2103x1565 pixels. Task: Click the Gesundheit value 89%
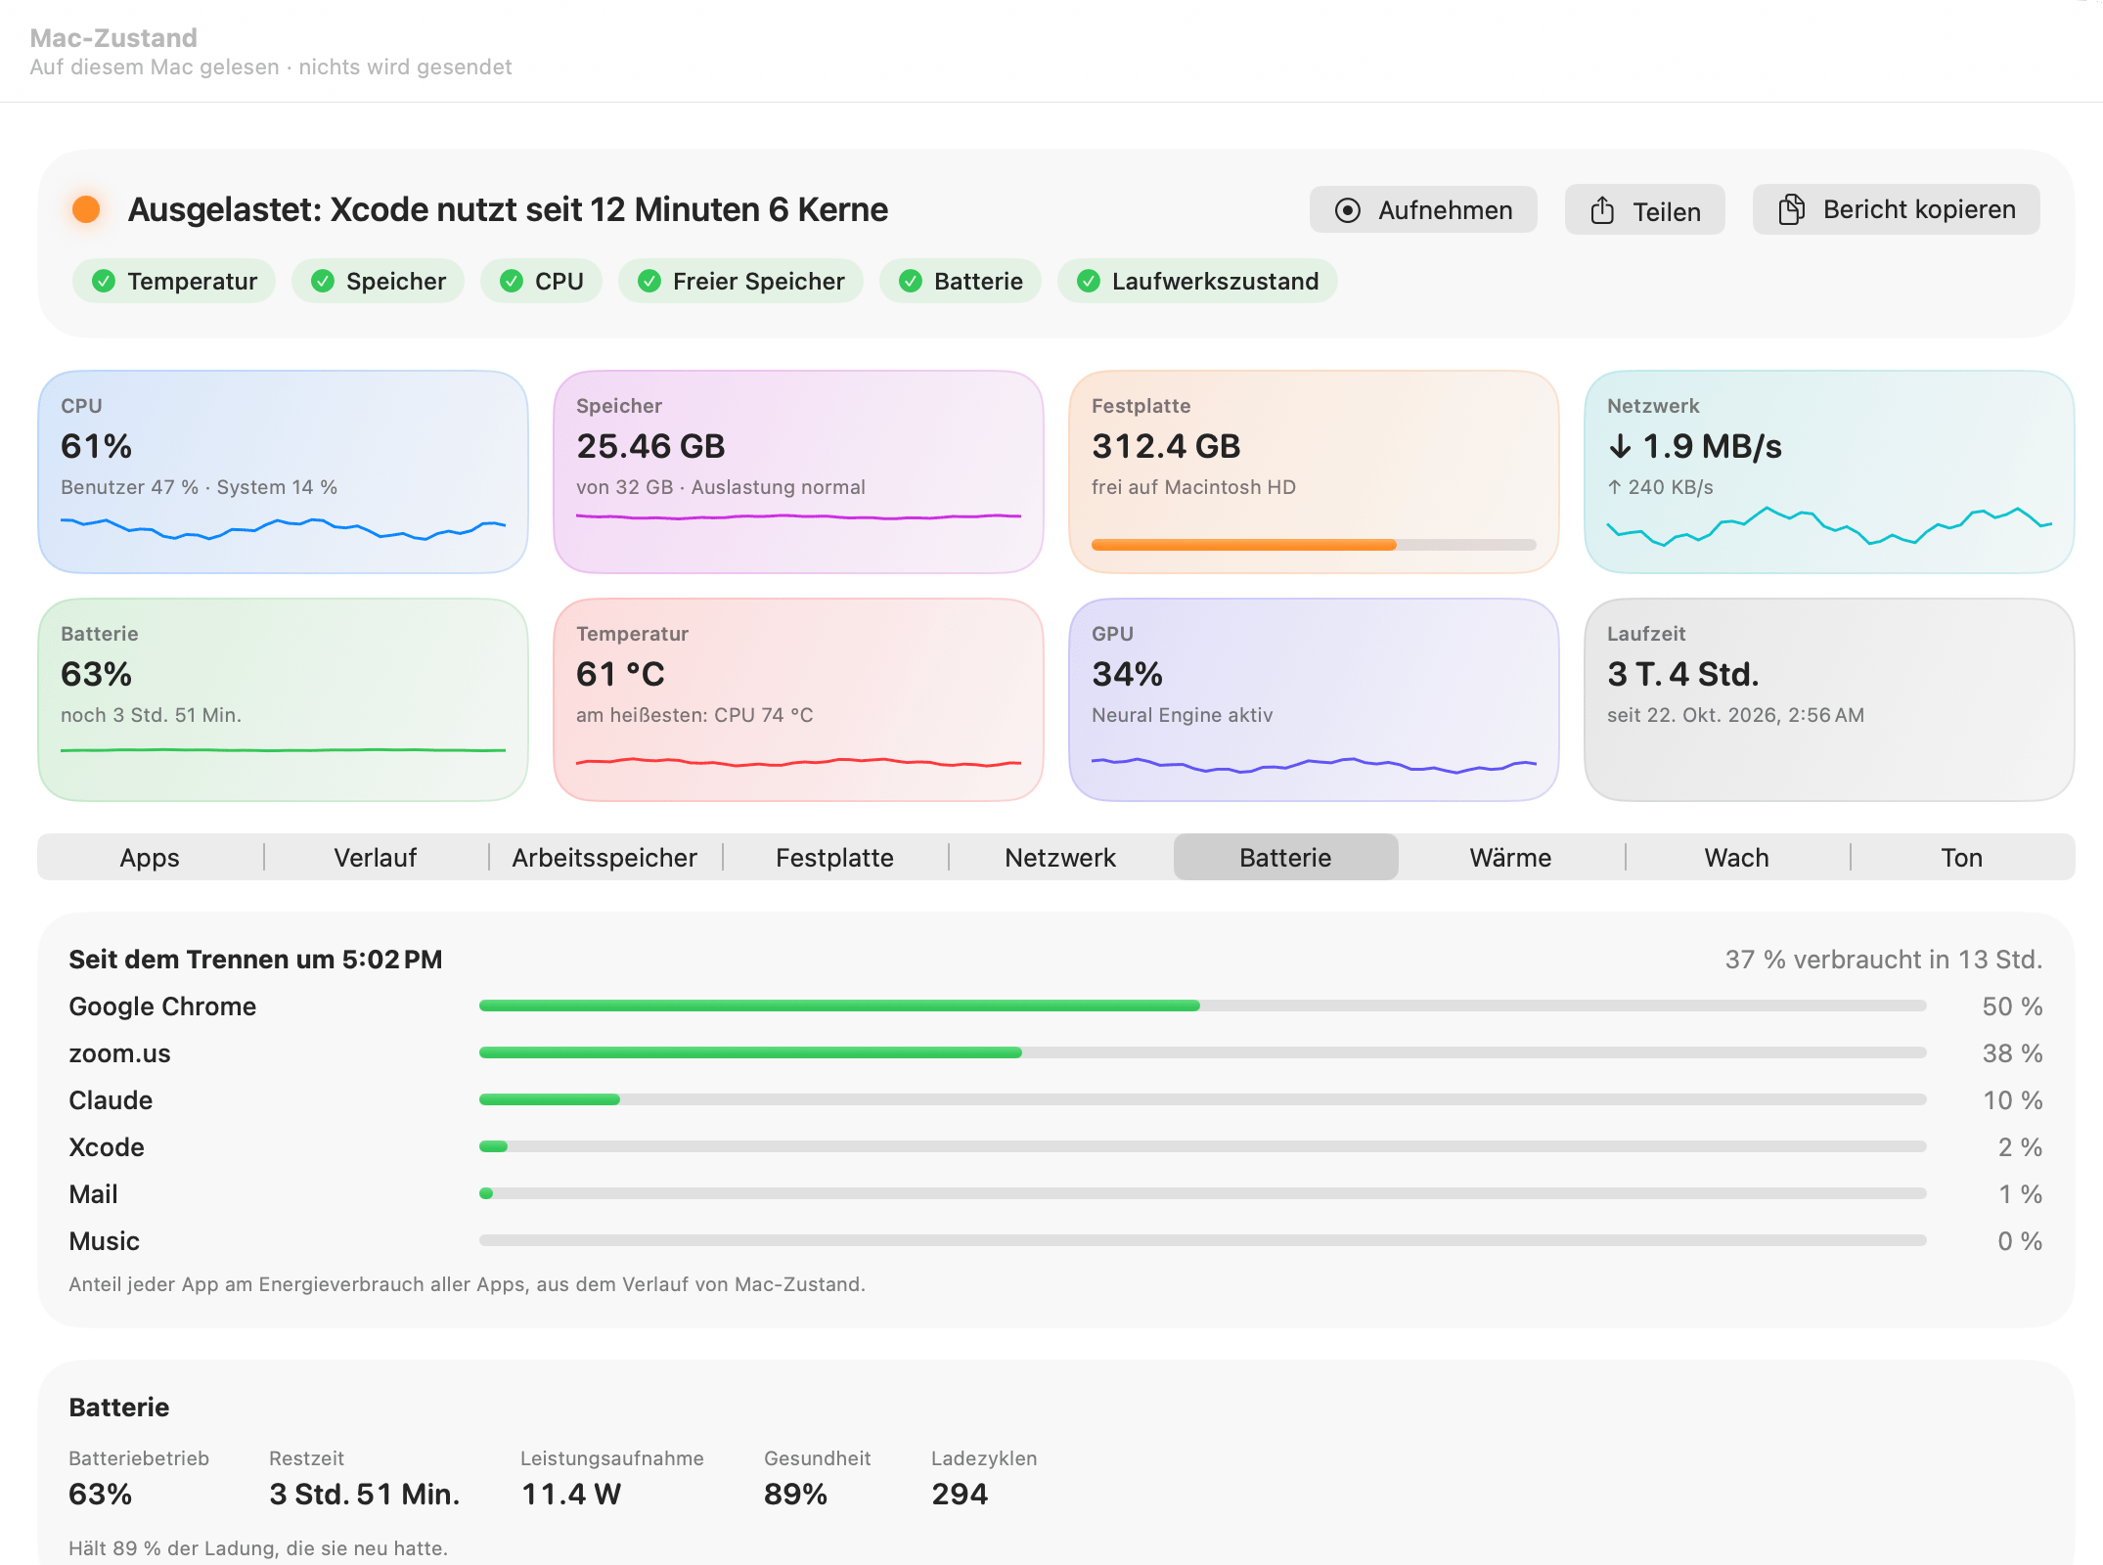[795, 1495]
